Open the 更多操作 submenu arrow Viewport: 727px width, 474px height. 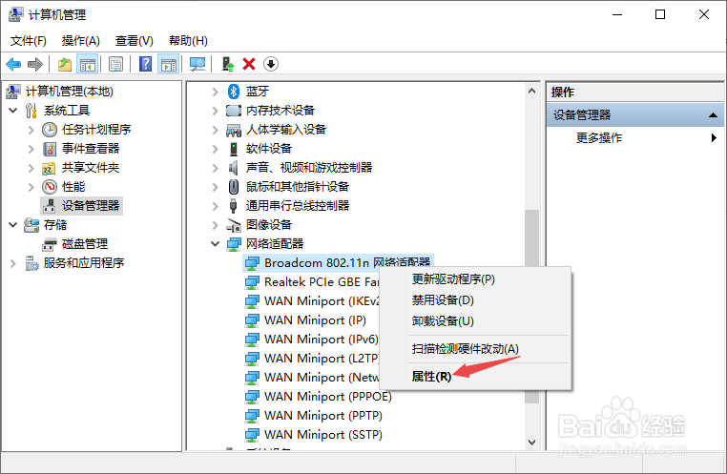point(714,137)
